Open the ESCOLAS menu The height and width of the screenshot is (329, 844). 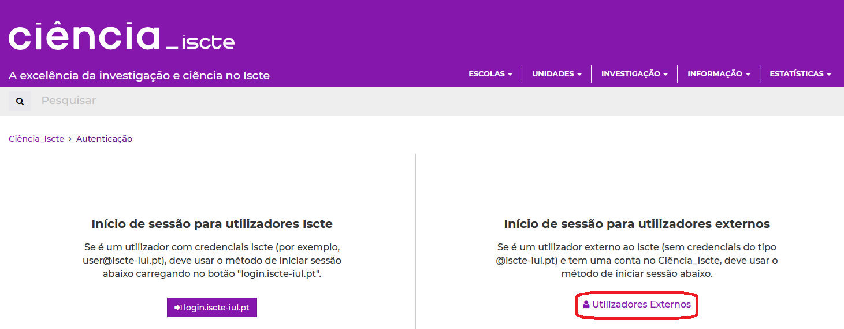(490, 74)
